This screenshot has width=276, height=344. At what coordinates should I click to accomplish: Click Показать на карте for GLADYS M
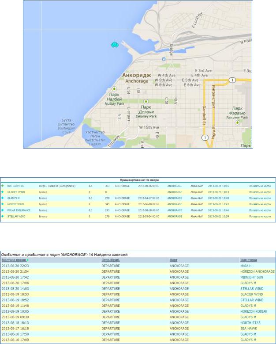(x=260, y=198)
